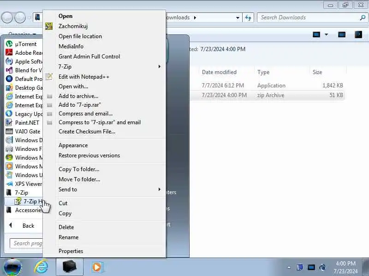The height and width of the screenshot is (276, 369).
Task: Click the Blend for Visual Studio icon
Action: 9,70
